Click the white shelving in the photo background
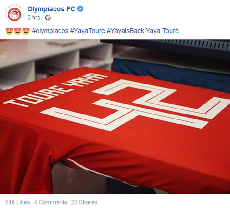230x208 pixels. (56, 58)
